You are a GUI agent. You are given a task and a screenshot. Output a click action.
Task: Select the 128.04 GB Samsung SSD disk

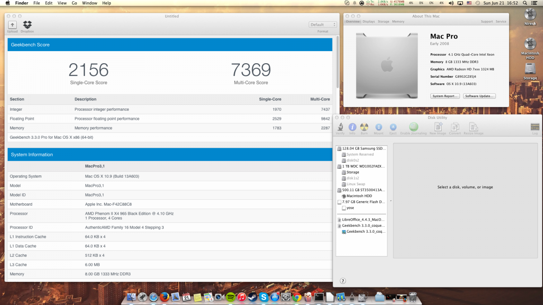coord(364,148)
